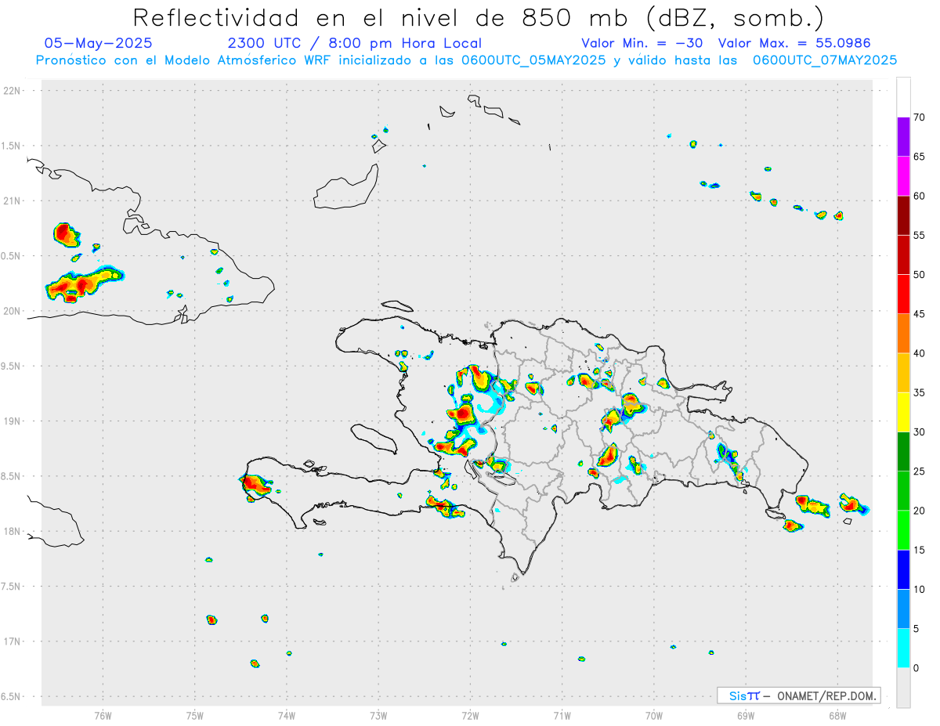Viewport: 940px width, 726px height.
Task: Click the '45' value on the color scale
Action: [920, 314]
